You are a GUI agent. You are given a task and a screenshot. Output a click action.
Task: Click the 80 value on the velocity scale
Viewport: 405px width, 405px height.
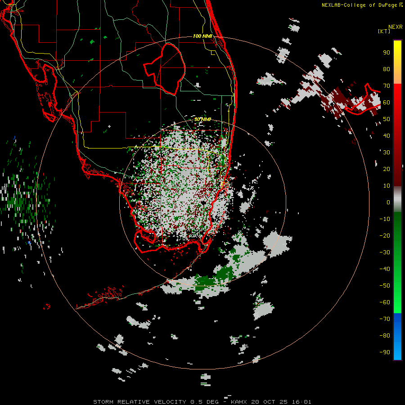387,69
